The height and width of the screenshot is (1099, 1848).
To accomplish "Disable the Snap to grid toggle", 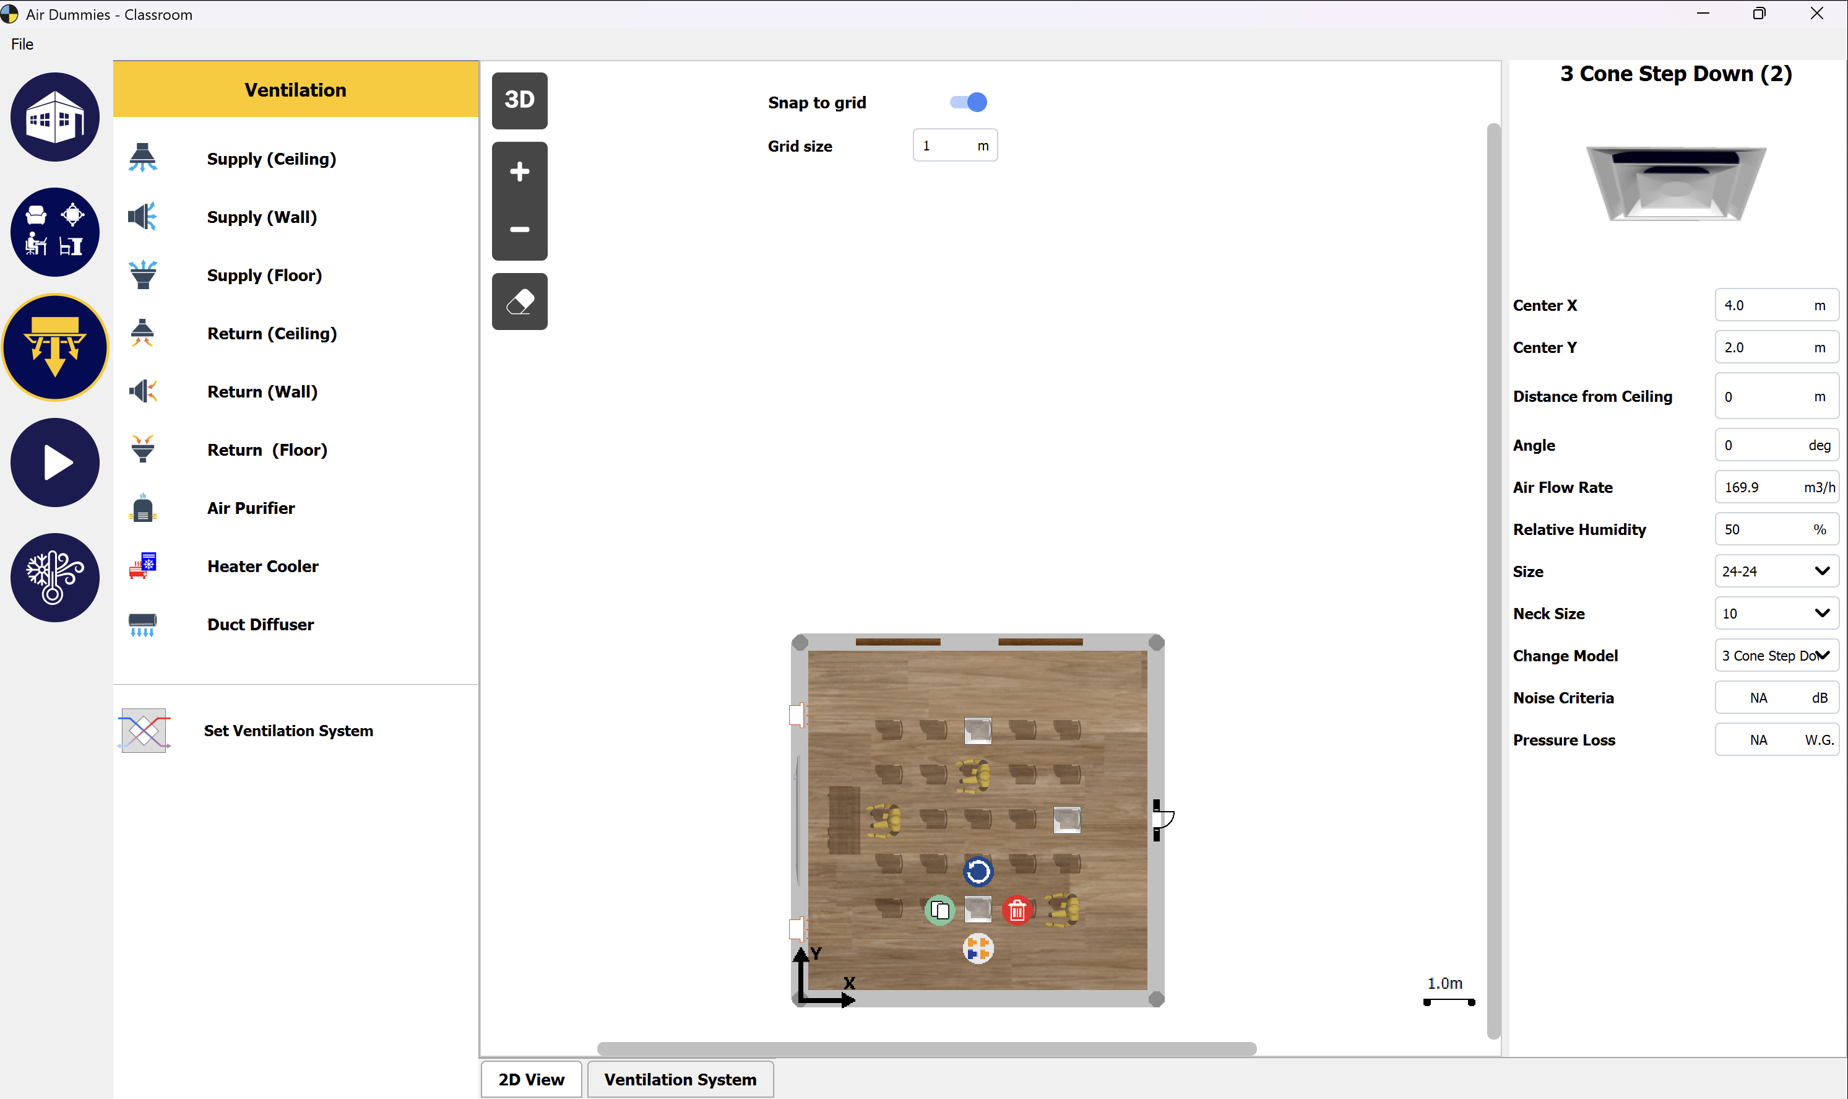I will (968, 102).
